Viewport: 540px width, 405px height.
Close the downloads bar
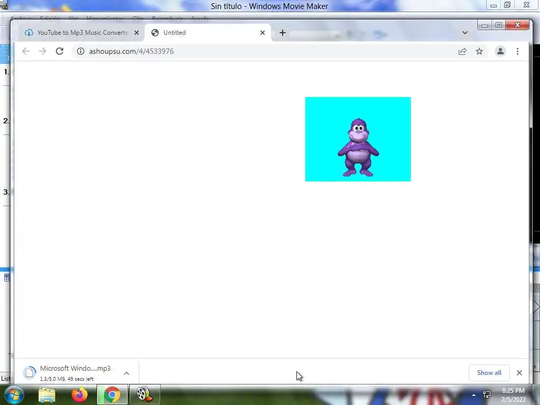coord(519,373)
